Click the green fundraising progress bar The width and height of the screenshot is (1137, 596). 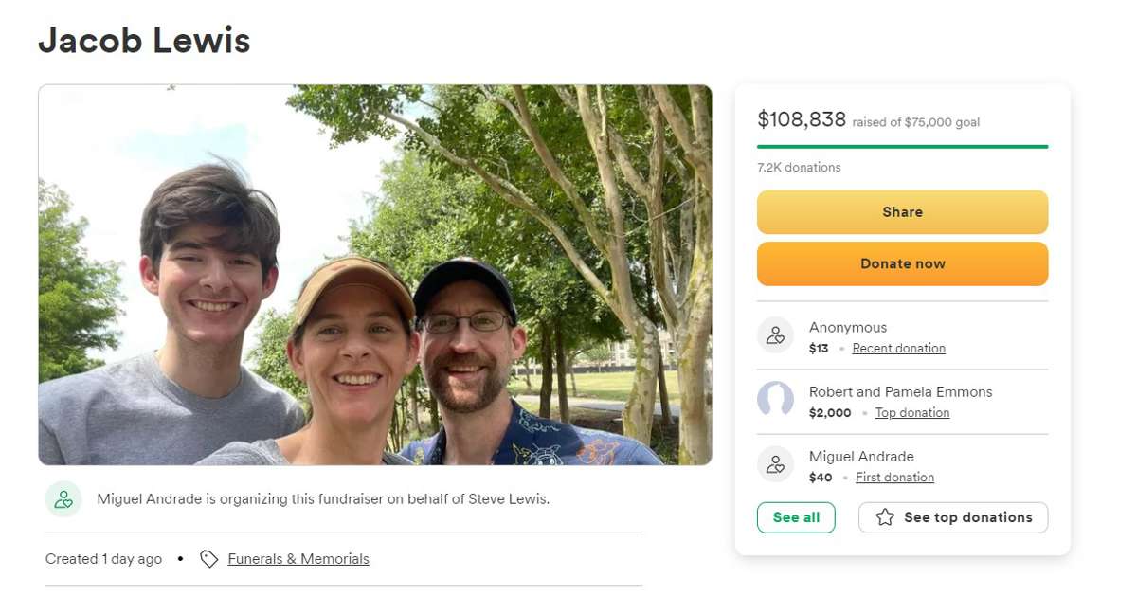(902, 147)
